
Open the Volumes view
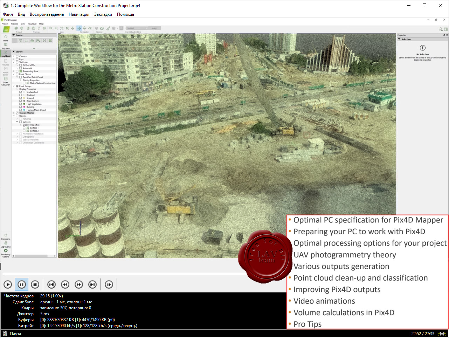point(6,62)
